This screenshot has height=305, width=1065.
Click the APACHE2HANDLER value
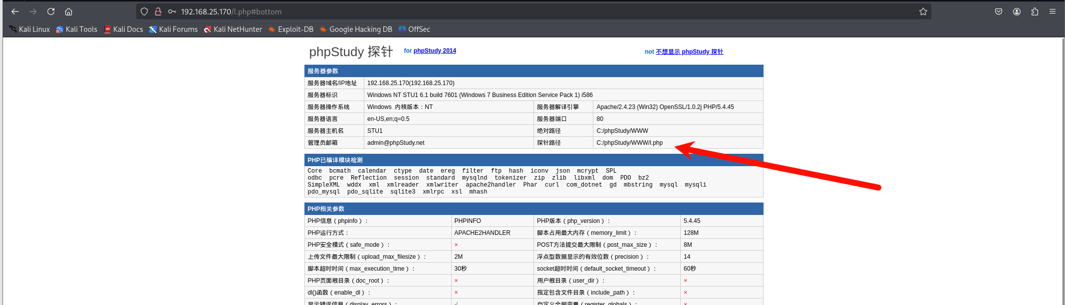[x=482, y=233]
